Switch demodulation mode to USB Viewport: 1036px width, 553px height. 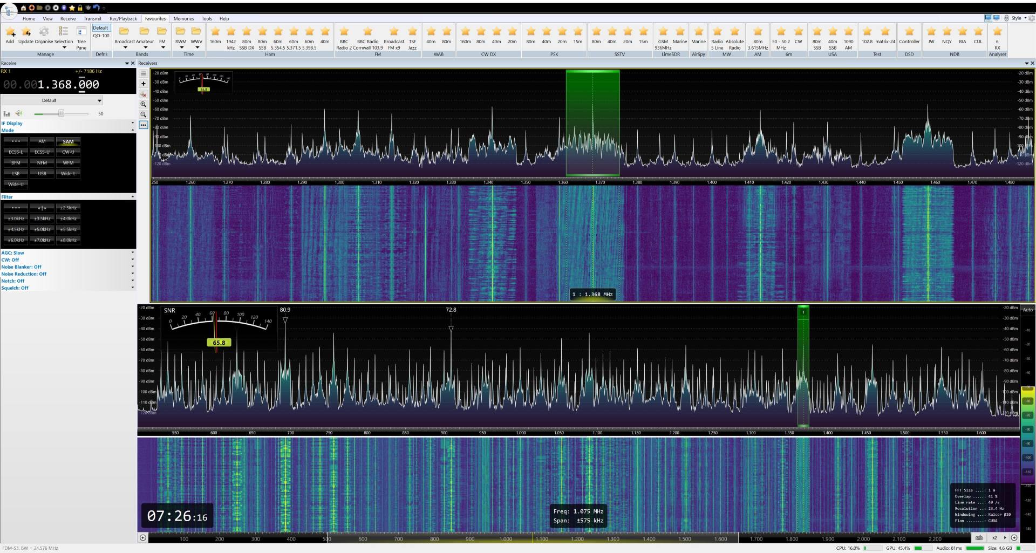pyautogui.click(x=42, y=174)
